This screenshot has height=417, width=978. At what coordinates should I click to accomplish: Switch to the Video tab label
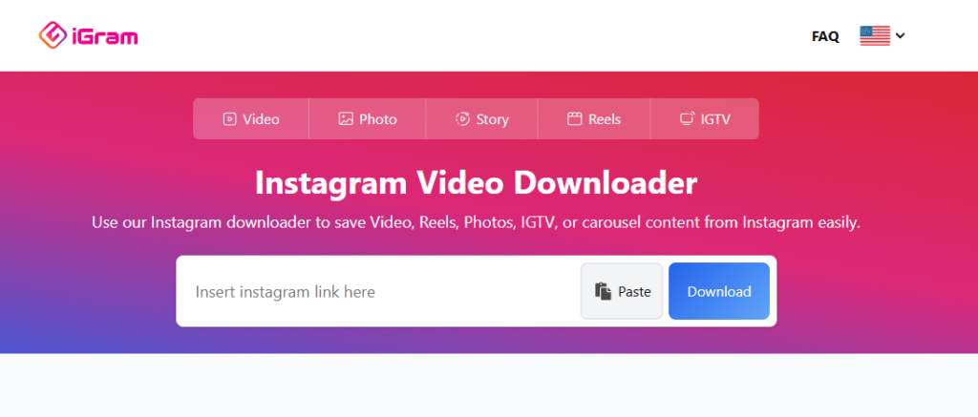point(261,119)
